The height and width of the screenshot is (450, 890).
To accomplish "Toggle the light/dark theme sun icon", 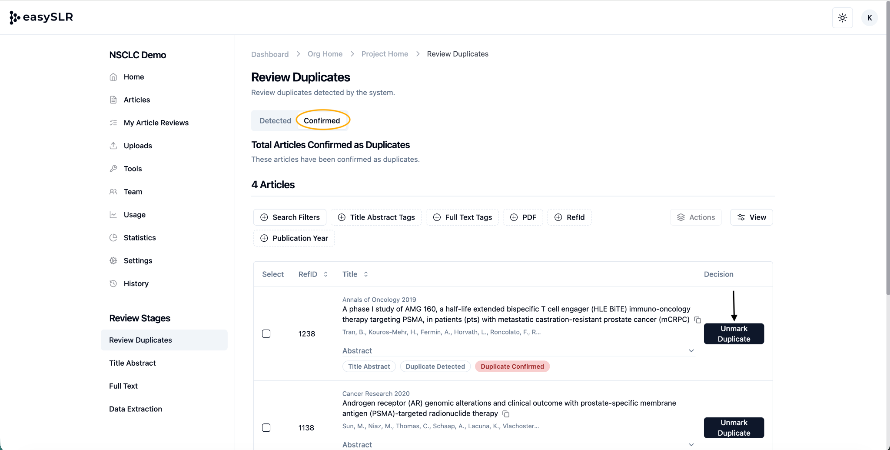I will pos(842,18).
